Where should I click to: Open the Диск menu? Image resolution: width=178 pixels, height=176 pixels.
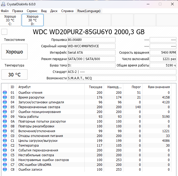point(54,11)
